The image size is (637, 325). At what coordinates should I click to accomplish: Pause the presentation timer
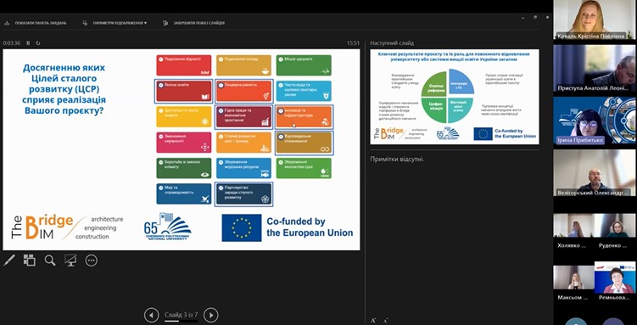pyautogui.click(x=28, y=42)
